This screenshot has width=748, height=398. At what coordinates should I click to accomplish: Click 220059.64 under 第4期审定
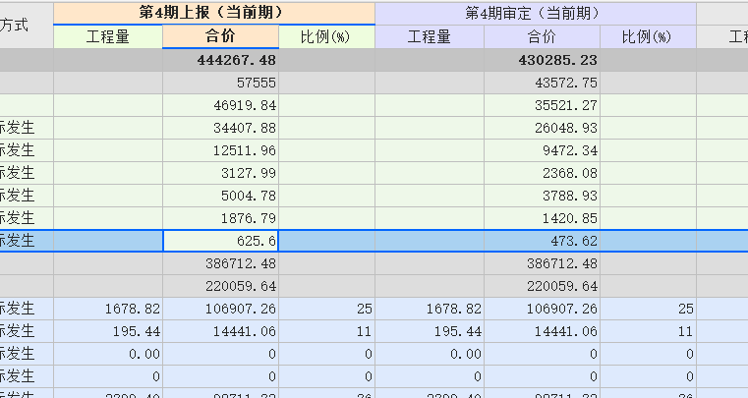(x=542, y=286)
